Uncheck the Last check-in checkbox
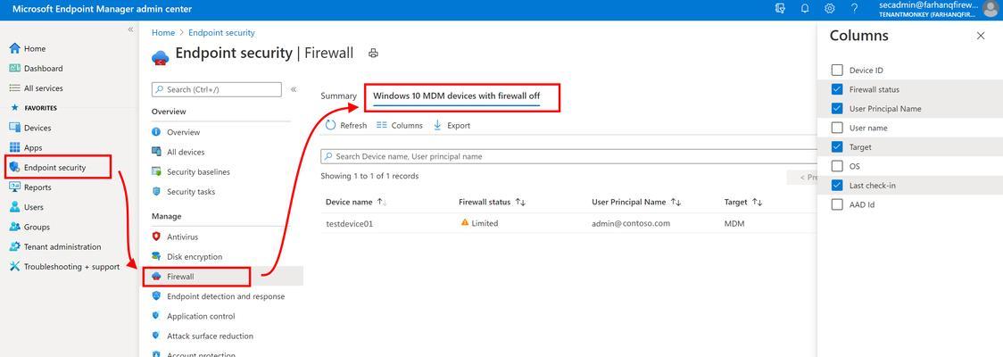The width and height of the screenshot is (1003, 357). point(837,186)
